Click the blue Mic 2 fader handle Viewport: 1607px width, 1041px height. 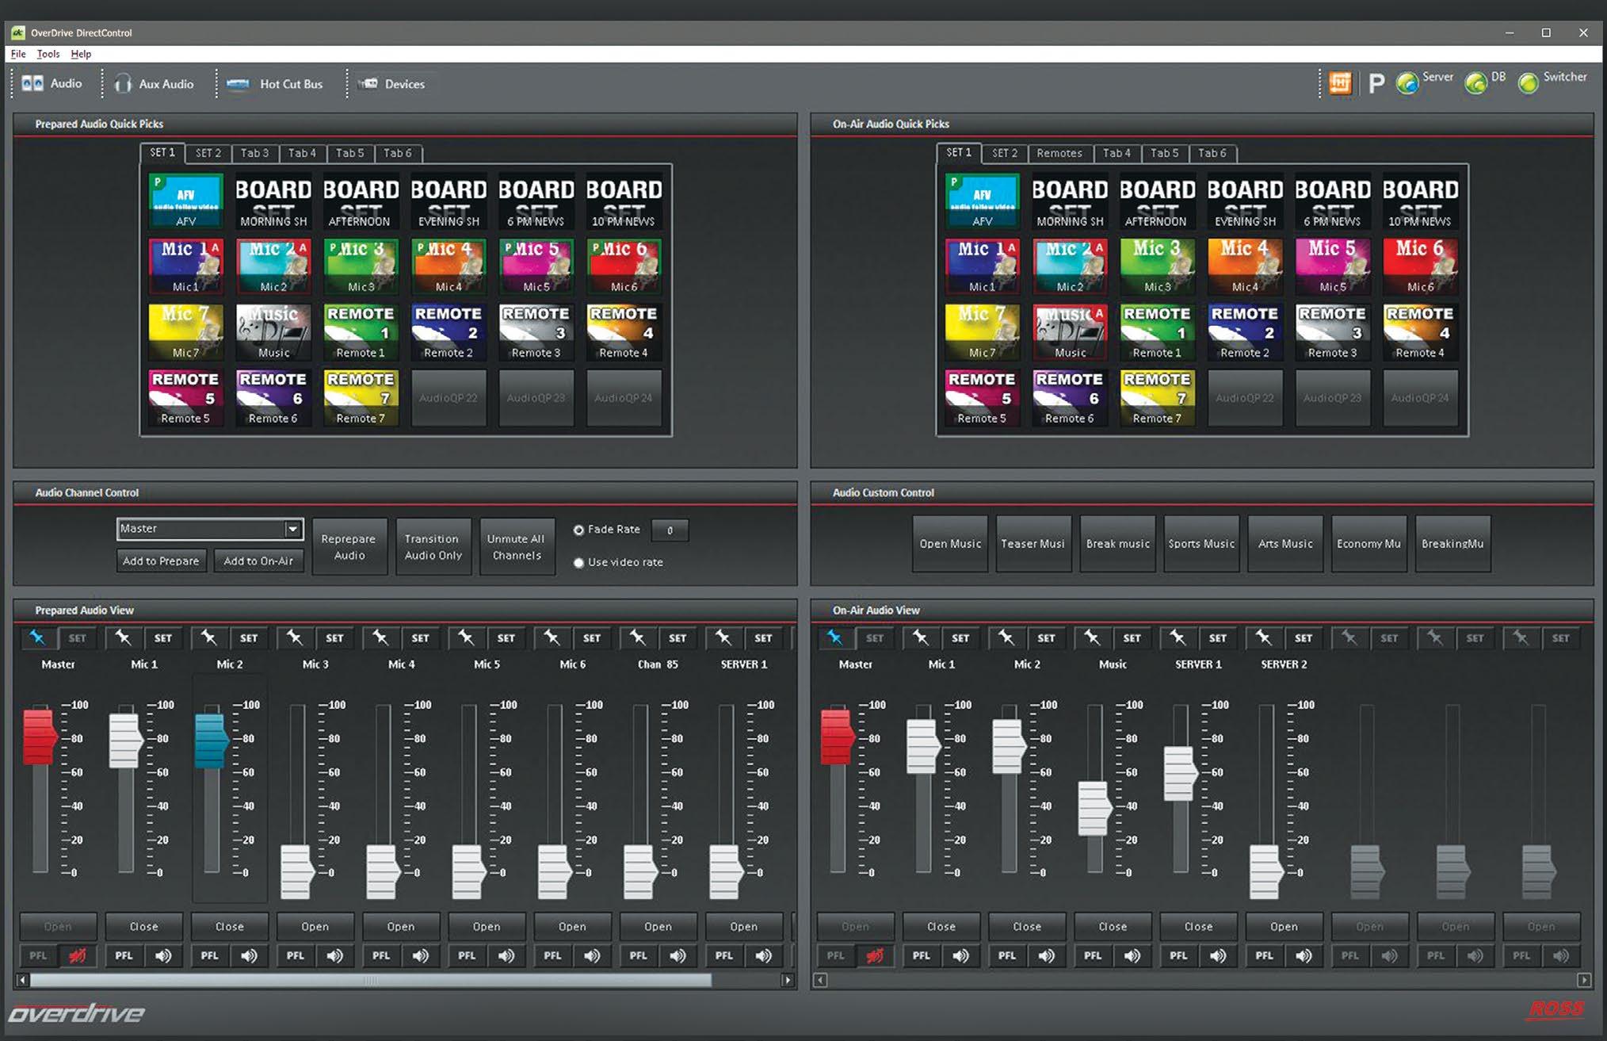211,741
